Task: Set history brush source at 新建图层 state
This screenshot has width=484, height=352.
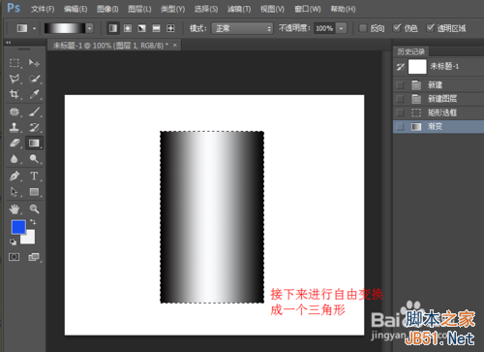Action: pyautogui.click(x=400, y=99)
